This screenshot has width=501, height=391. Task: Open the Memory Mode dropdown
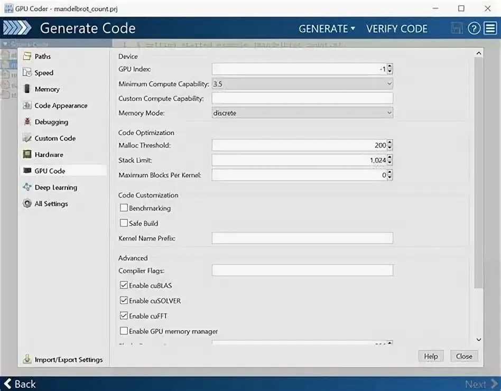(x=302, y=113)
